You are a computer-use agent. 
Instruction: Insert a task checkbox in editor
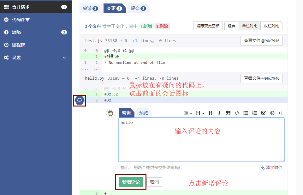click(x=264, y=113)
